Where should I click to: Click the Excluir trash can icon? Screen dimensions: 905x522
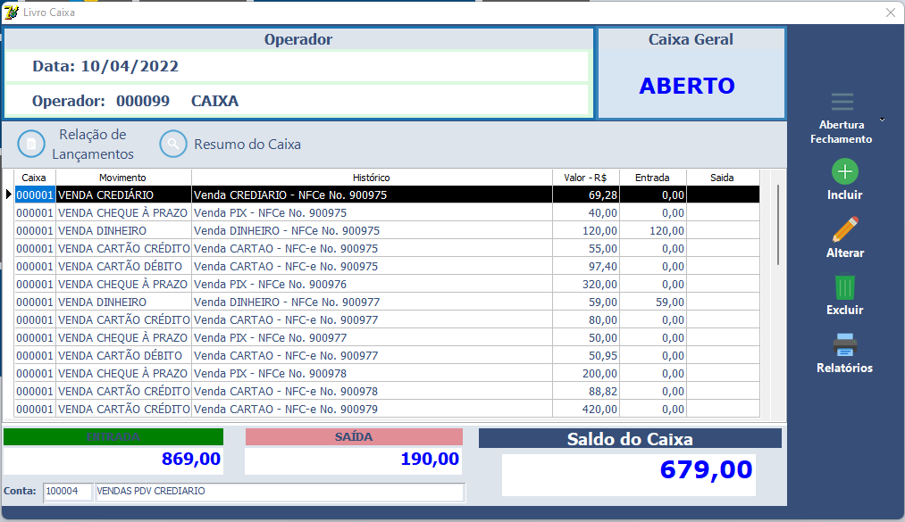coord(844,287)
